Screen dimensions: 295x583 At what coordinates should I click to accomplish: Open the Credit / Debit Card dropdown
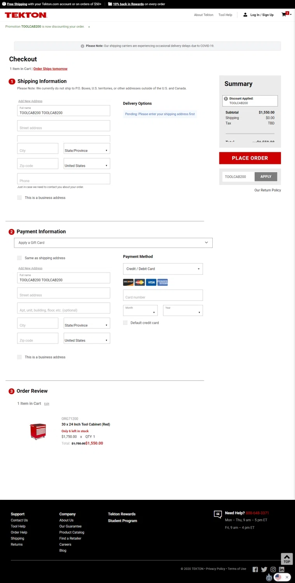(163, 269)
